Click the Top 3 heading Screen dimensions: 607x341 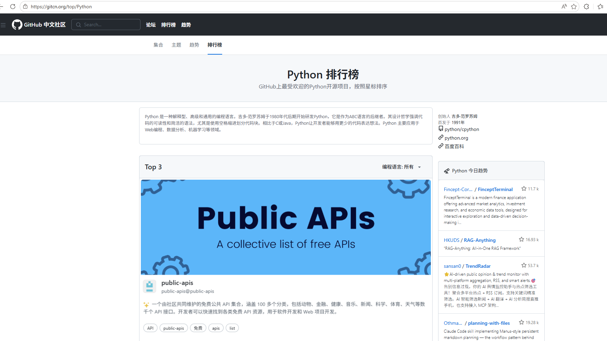[x=153, y=167]
